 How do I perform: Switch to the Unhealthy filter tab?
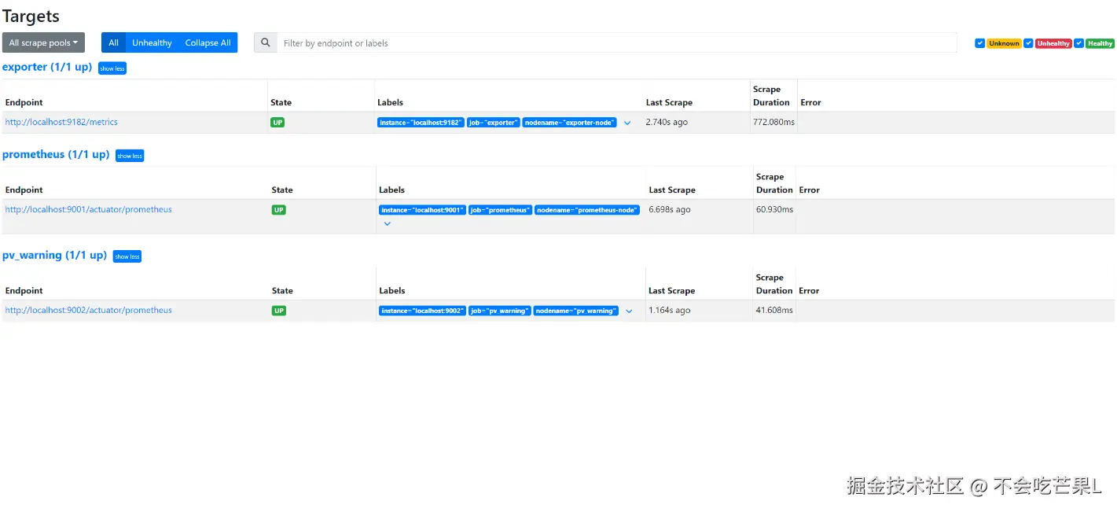(x=152, y=42)
